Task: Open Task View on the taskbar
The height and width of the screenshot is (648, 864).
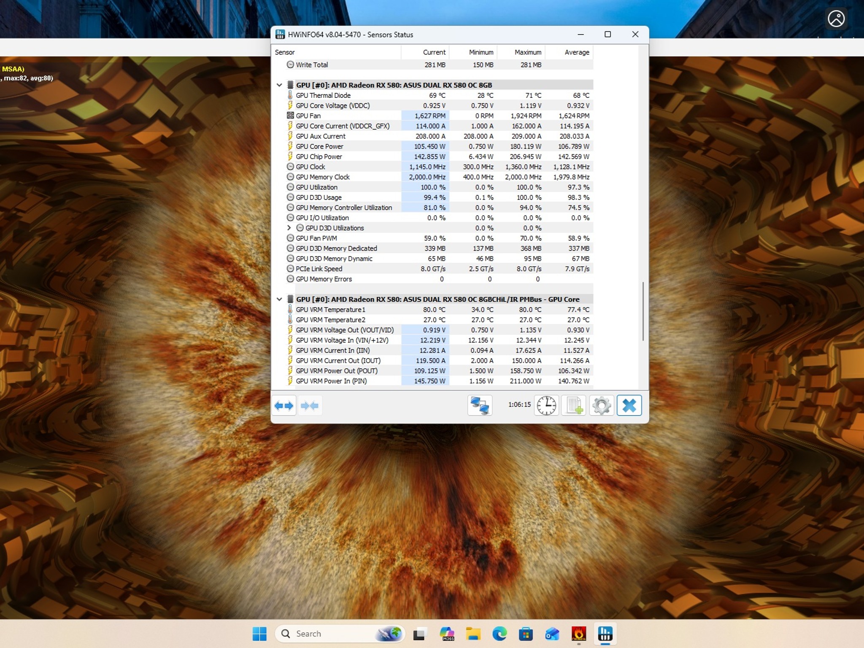Action: [x=419, y=634]
